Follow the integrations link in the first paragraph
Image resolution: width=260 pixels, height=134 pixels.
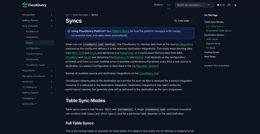[x=186, y=44]
